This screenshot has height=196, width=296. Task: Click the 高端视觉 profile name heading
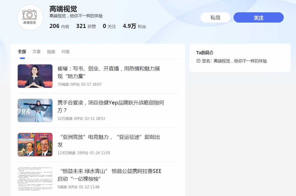(63, 9)
